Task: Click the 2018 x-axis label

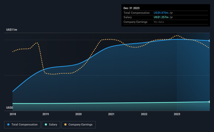Action: click(x=13, y=114)
